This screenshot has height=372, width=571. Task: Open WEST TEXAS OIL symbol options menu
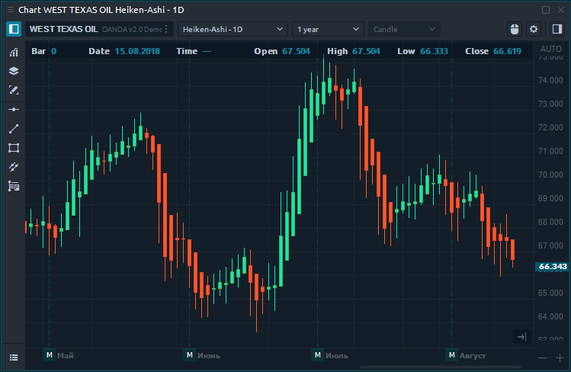[167, 29]
